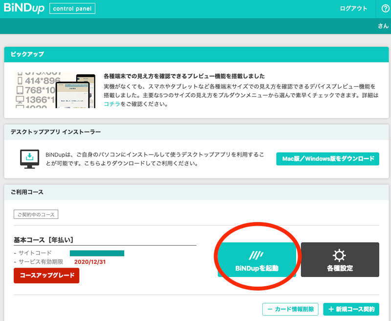Click the masked site code bar
Screen dimensions: 391x321
(x=97, y=253)
